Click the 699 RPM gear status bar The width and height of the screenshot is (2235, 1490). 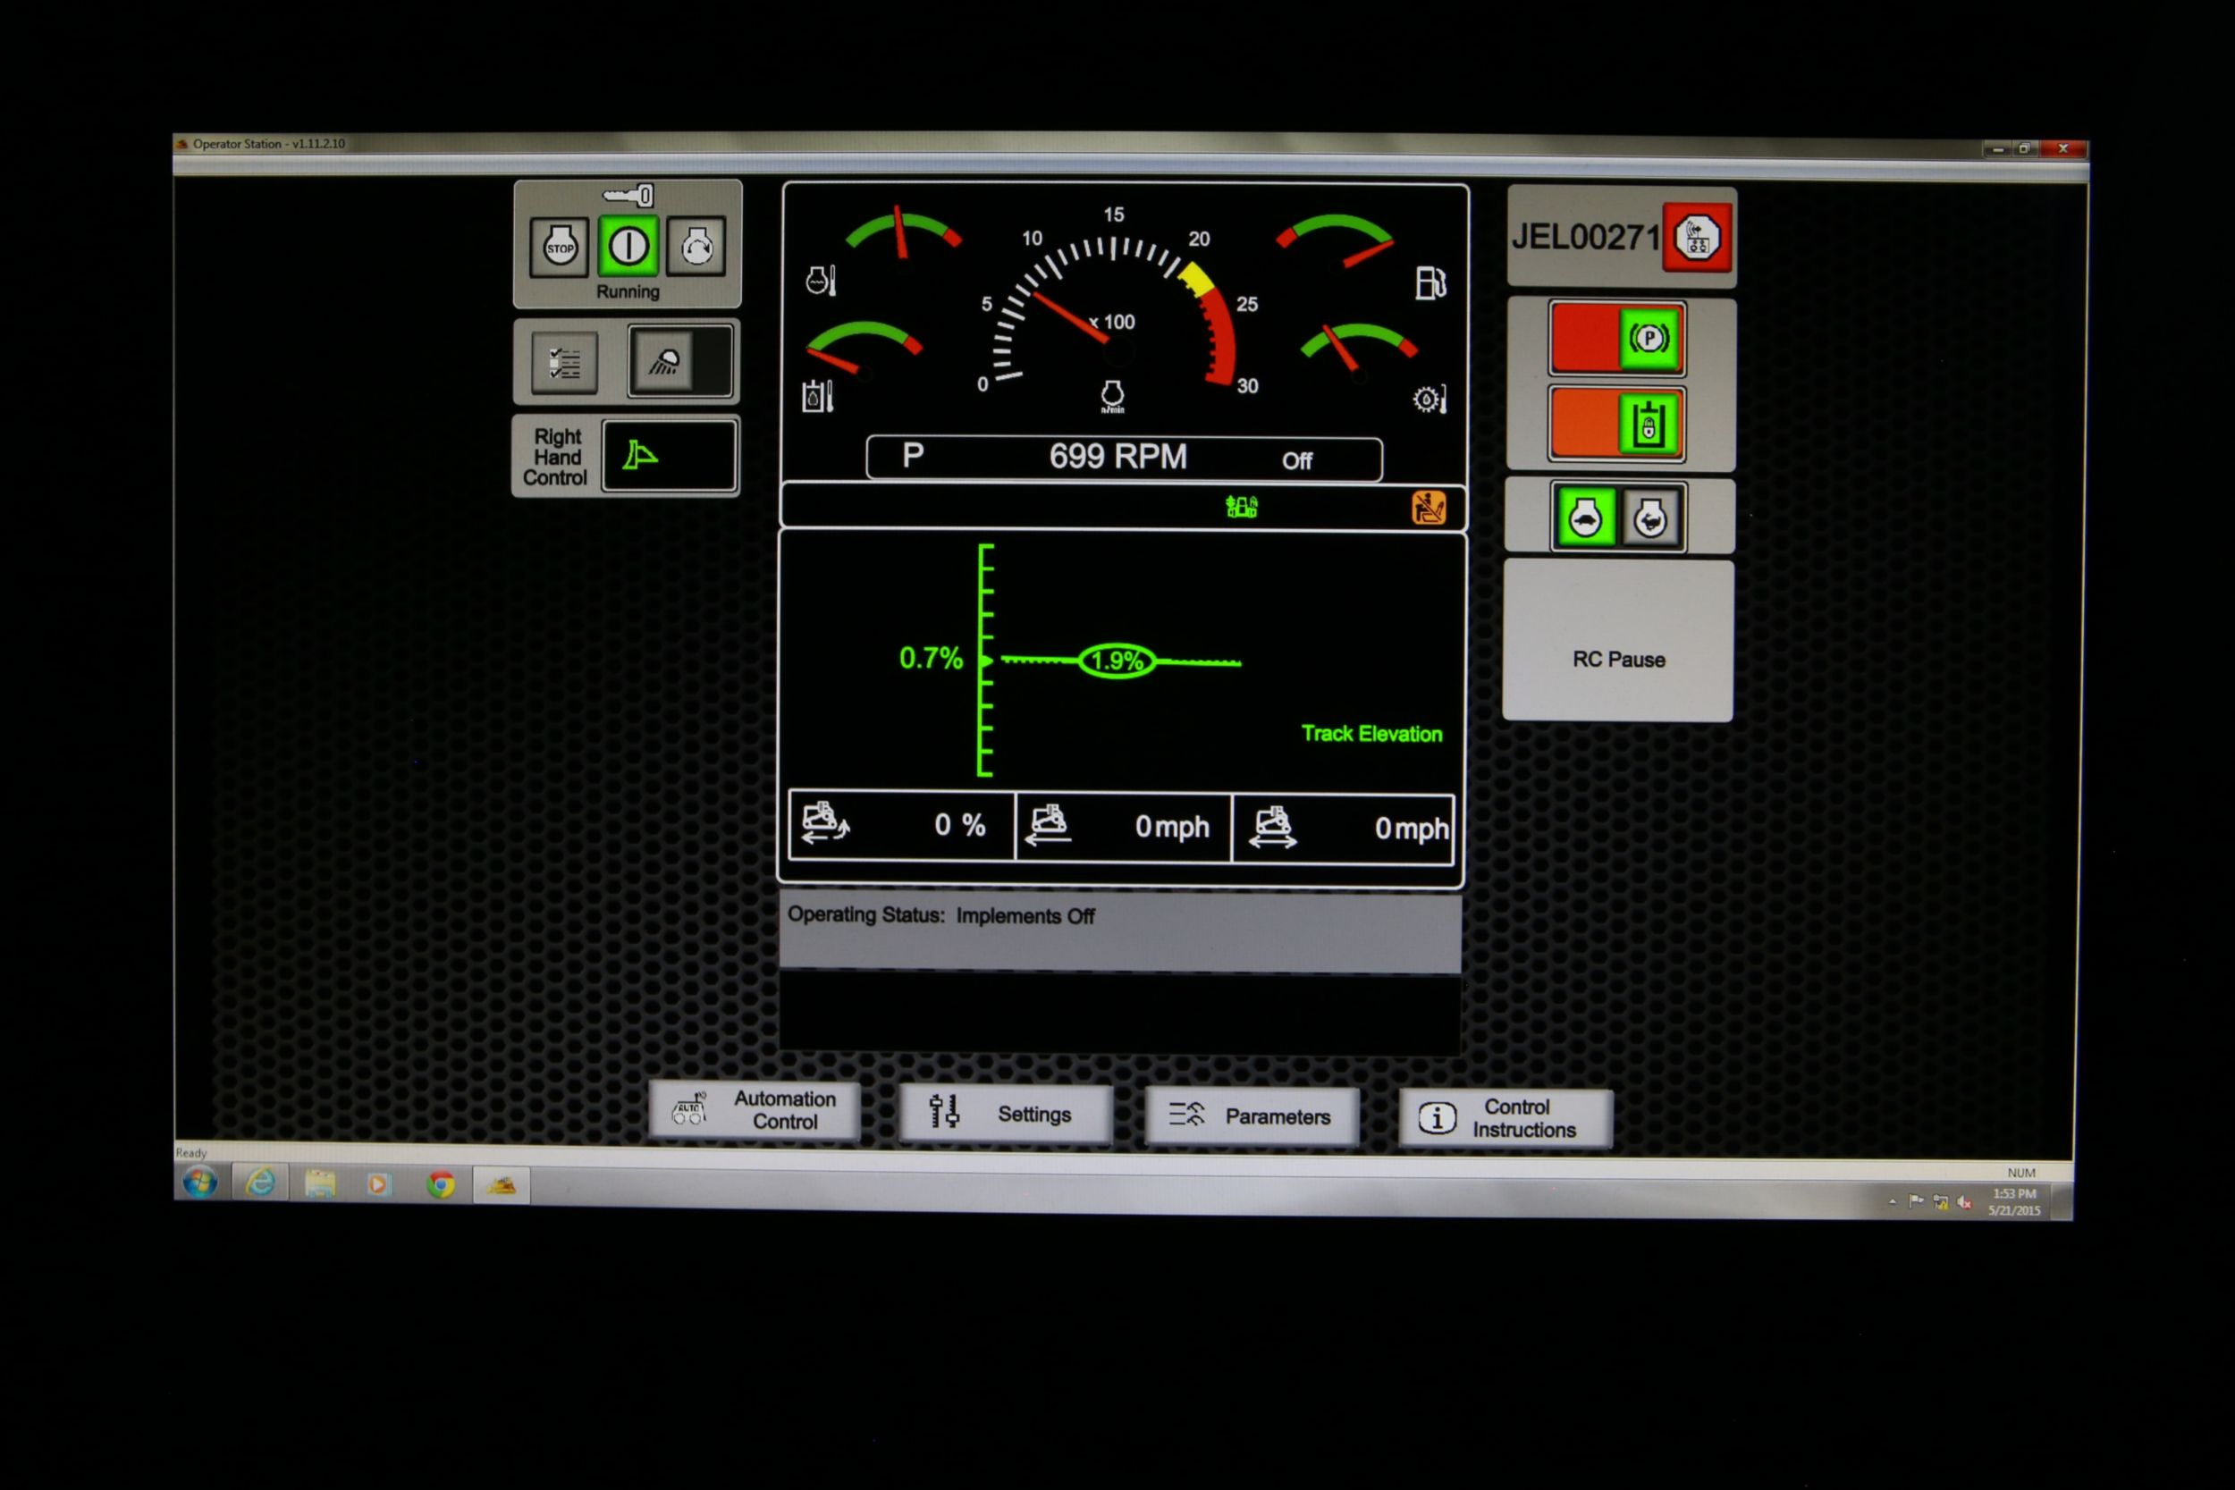(1123, 458)
